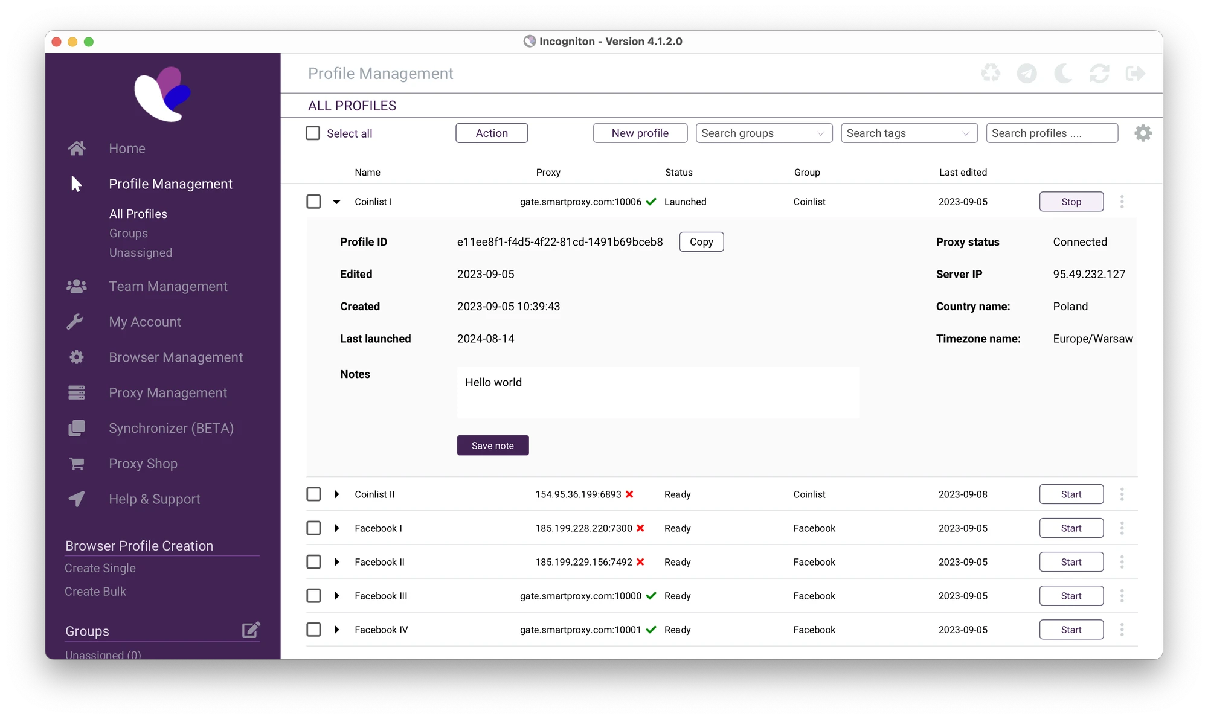Check the Facebook IV row checkbox

click(313, 630)
